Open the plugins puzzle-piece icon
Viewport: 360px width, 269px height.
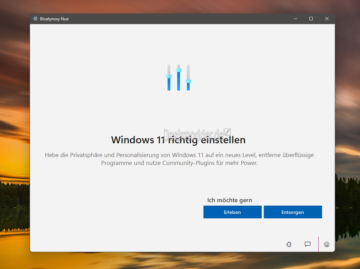(289, 244)
